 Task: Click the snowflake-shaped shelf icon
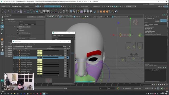(x=25, y=12)
